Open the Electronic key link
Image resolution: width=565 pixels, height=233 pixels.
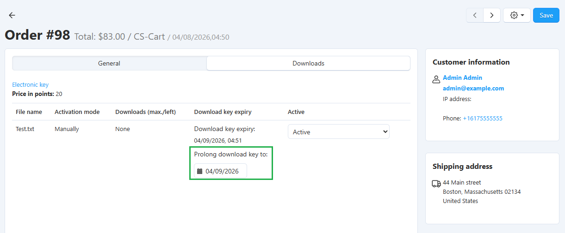pos(30,84)
